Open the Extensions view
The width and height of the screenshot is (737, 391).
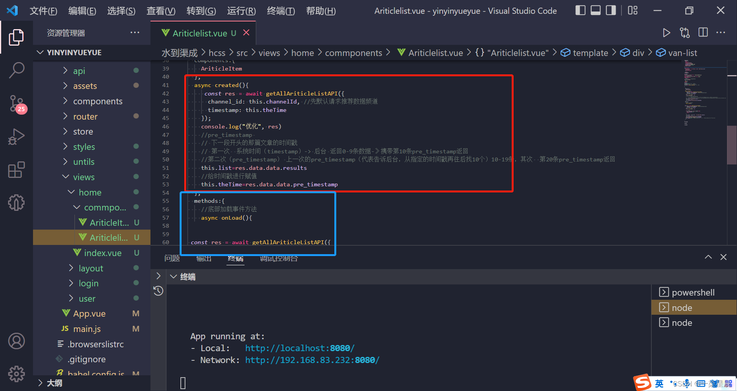16,169
